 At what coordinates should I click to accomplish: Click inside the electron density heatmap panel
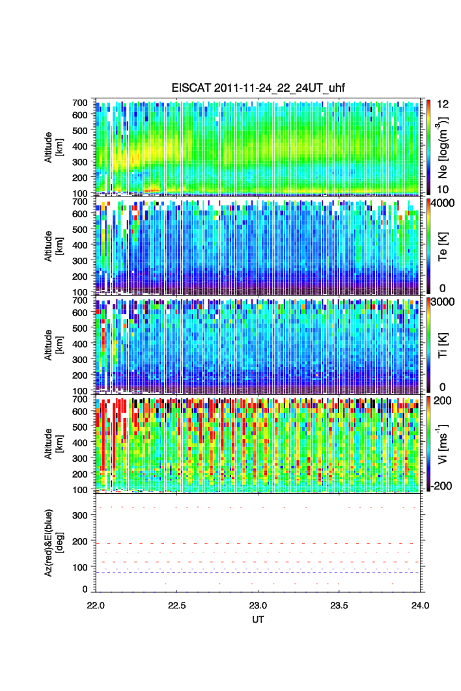pyautogui.click(x=259, y=146)
